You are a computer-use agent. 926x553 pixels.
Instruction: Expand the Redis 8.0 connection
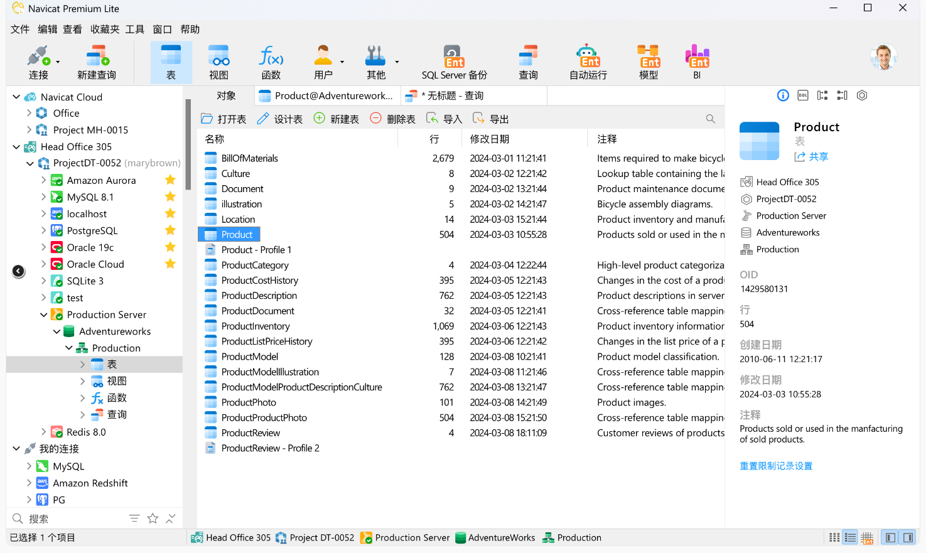43,432
